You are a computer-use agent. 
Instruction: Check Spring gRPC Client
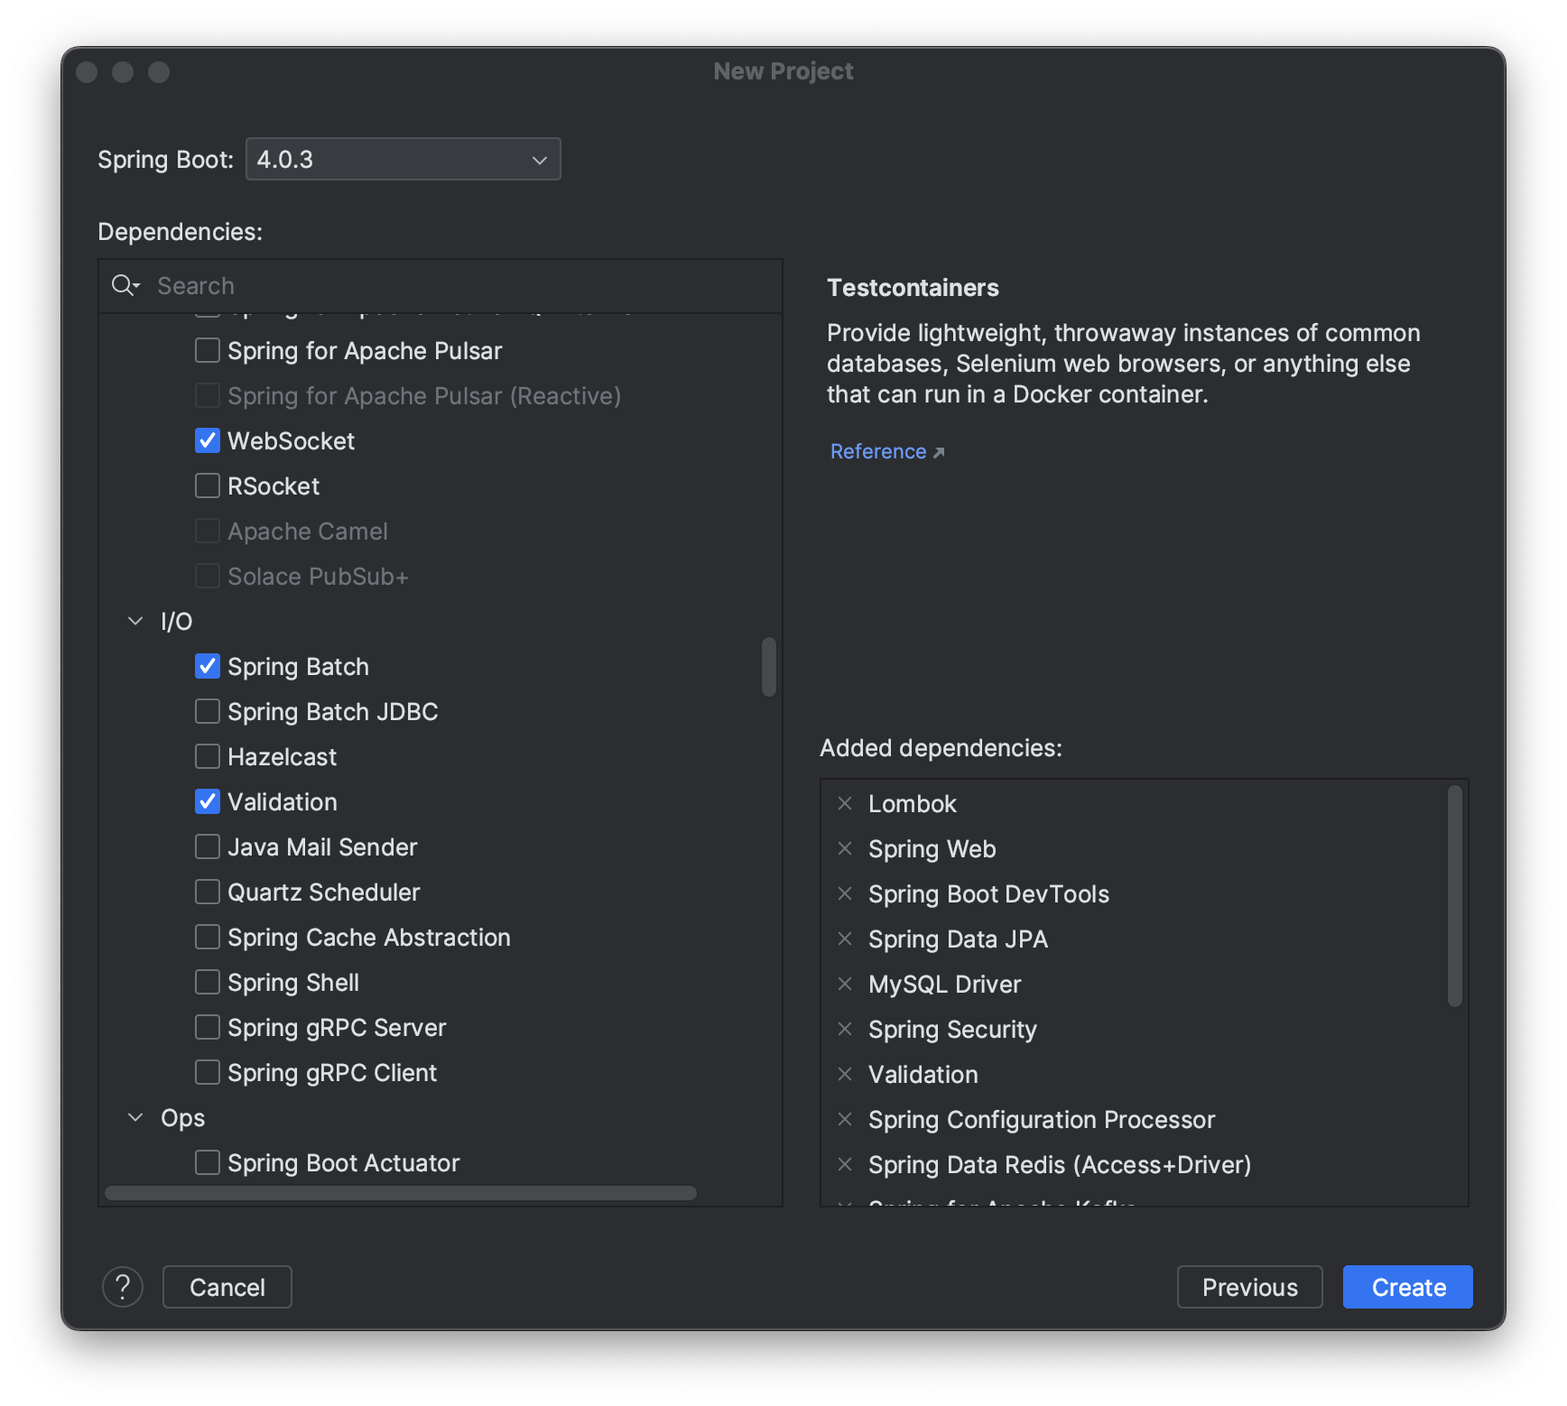coord(208,1072)
